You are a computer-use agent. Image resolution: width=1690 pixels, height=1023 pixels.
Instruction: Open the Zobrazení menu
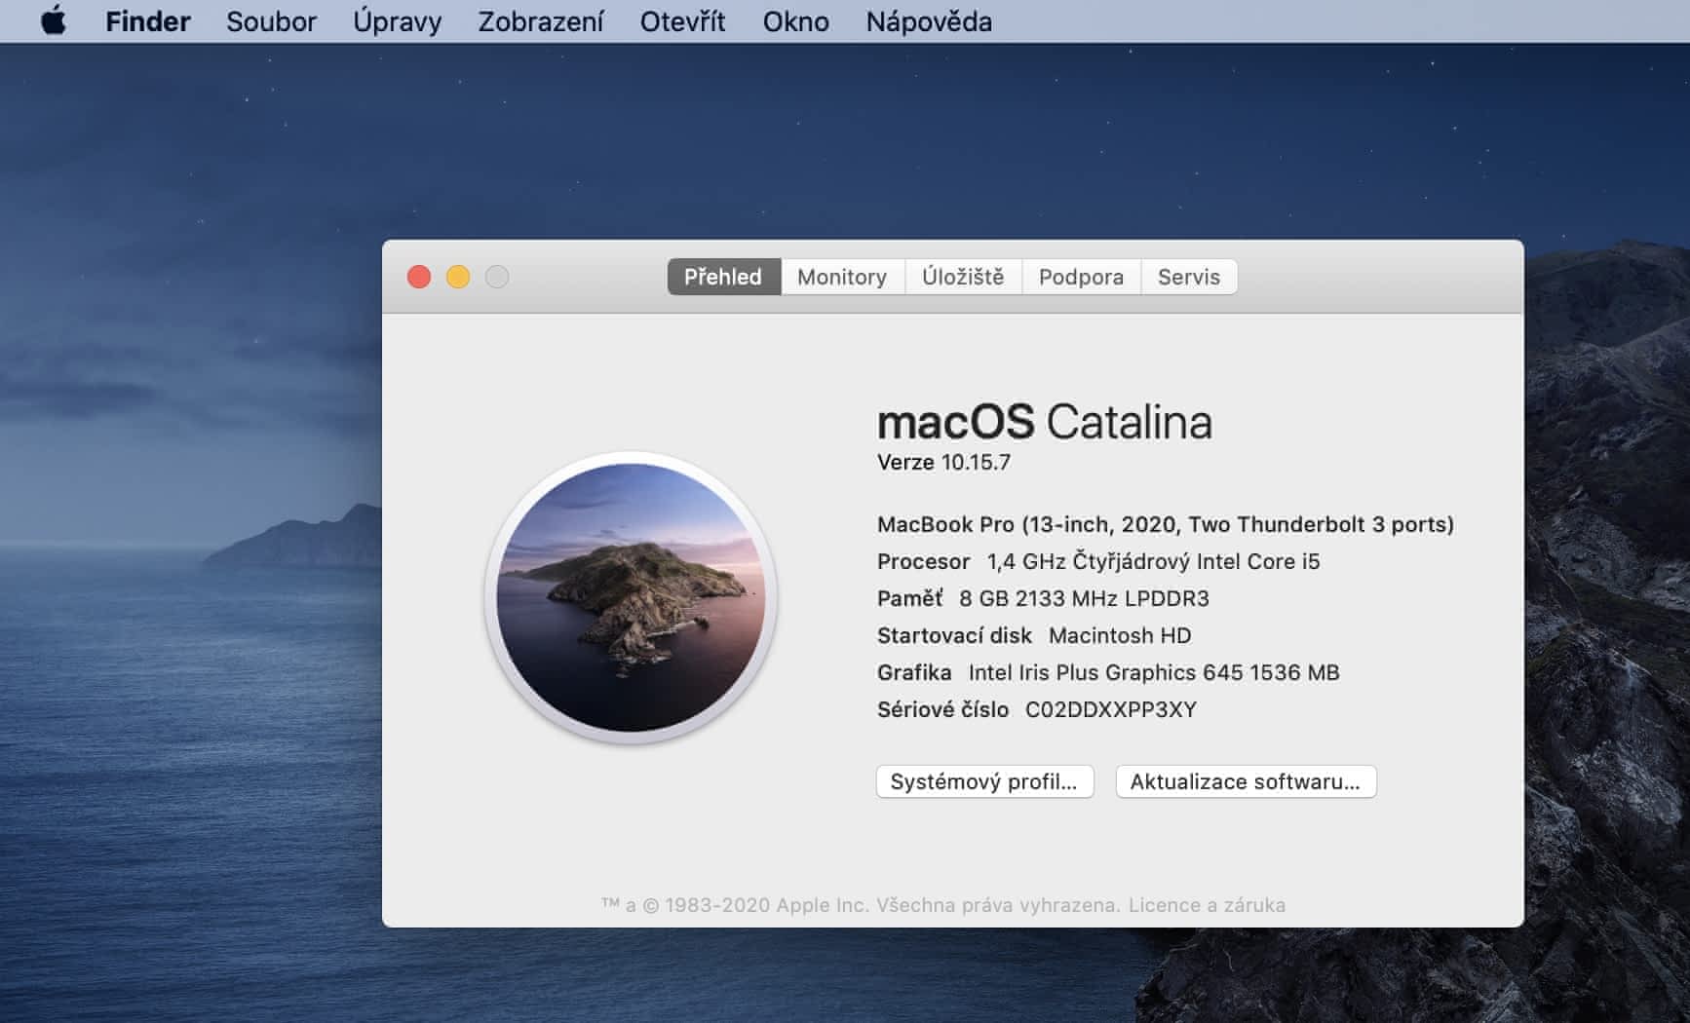tap(540, 21)
